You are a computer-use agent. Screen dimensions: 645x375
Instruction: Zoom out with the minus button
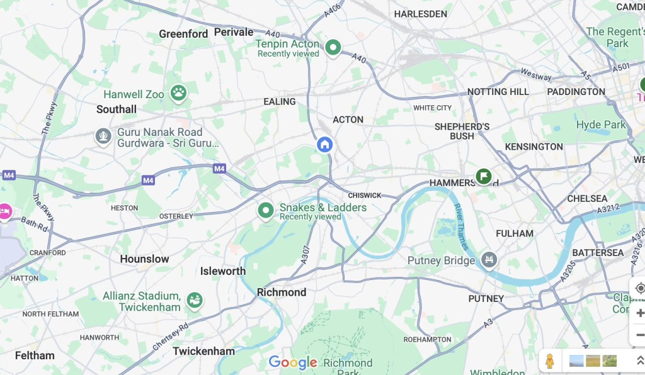click(640, 335)
